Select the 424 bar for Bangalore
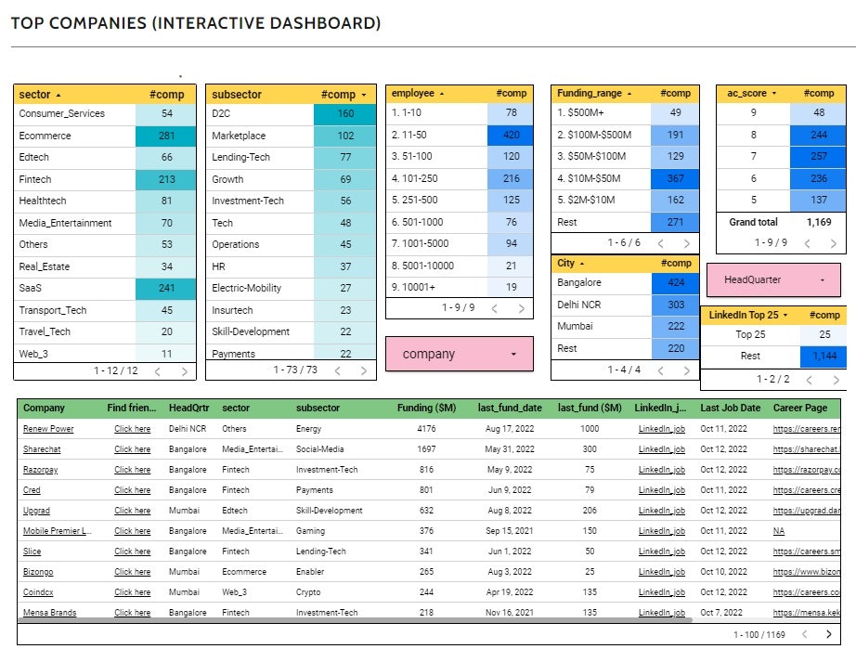This screenshot has height=649, width=856. coord(675,283)
